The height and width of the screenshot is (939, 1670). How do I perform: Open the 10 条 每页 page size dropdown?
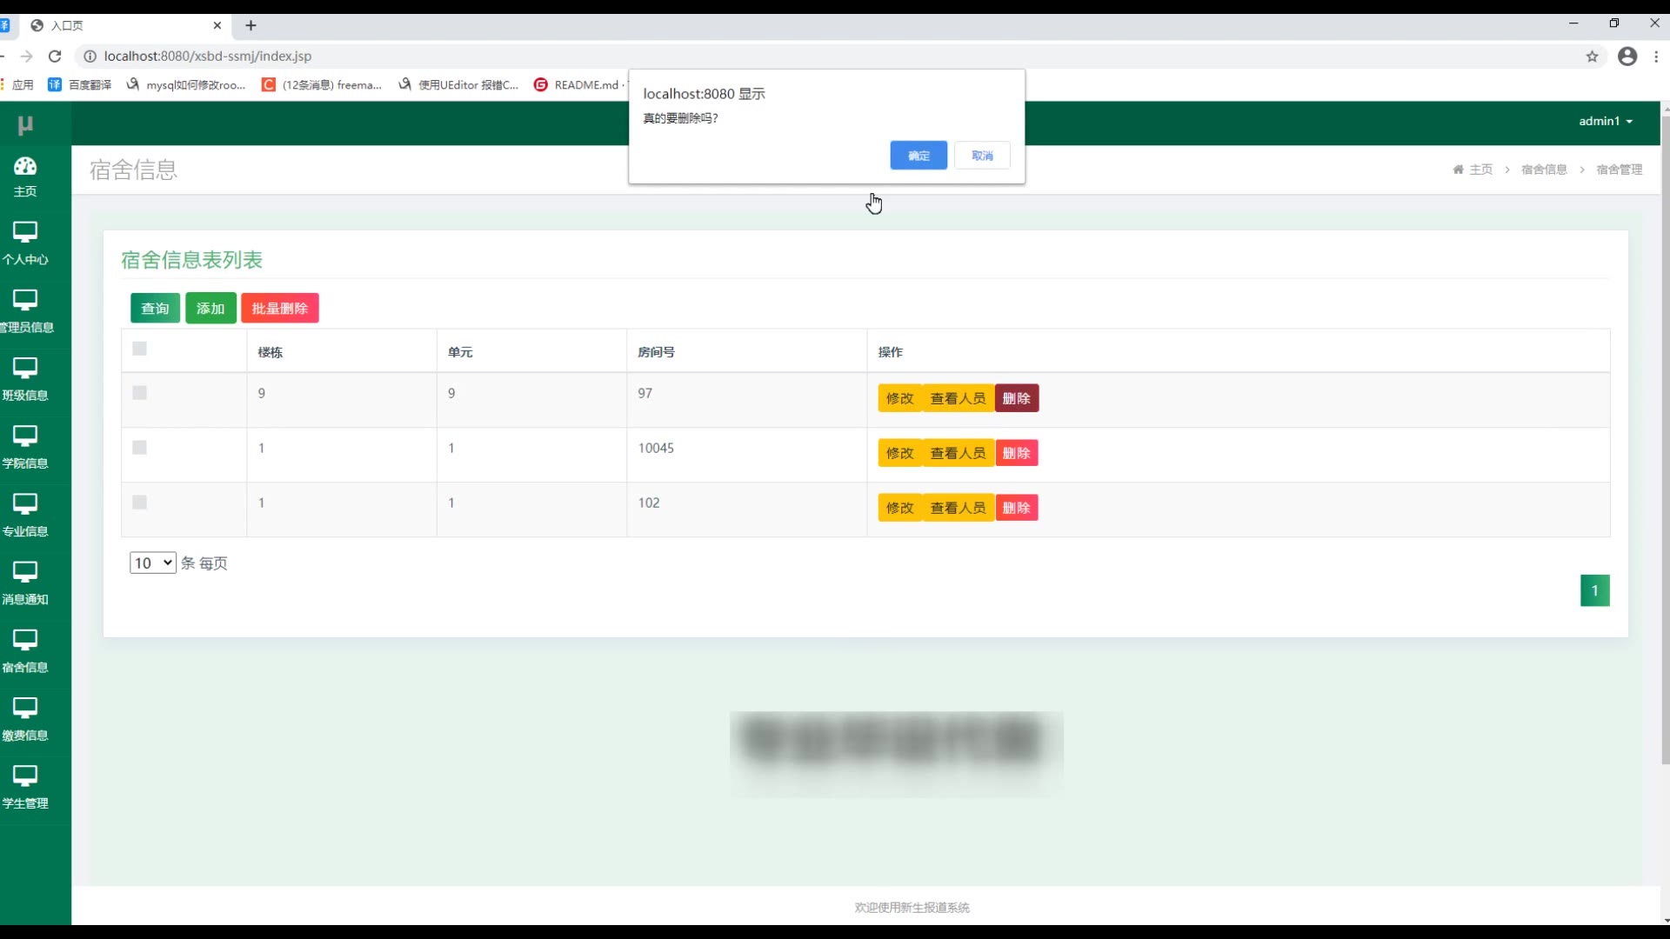tap(152, 563)
